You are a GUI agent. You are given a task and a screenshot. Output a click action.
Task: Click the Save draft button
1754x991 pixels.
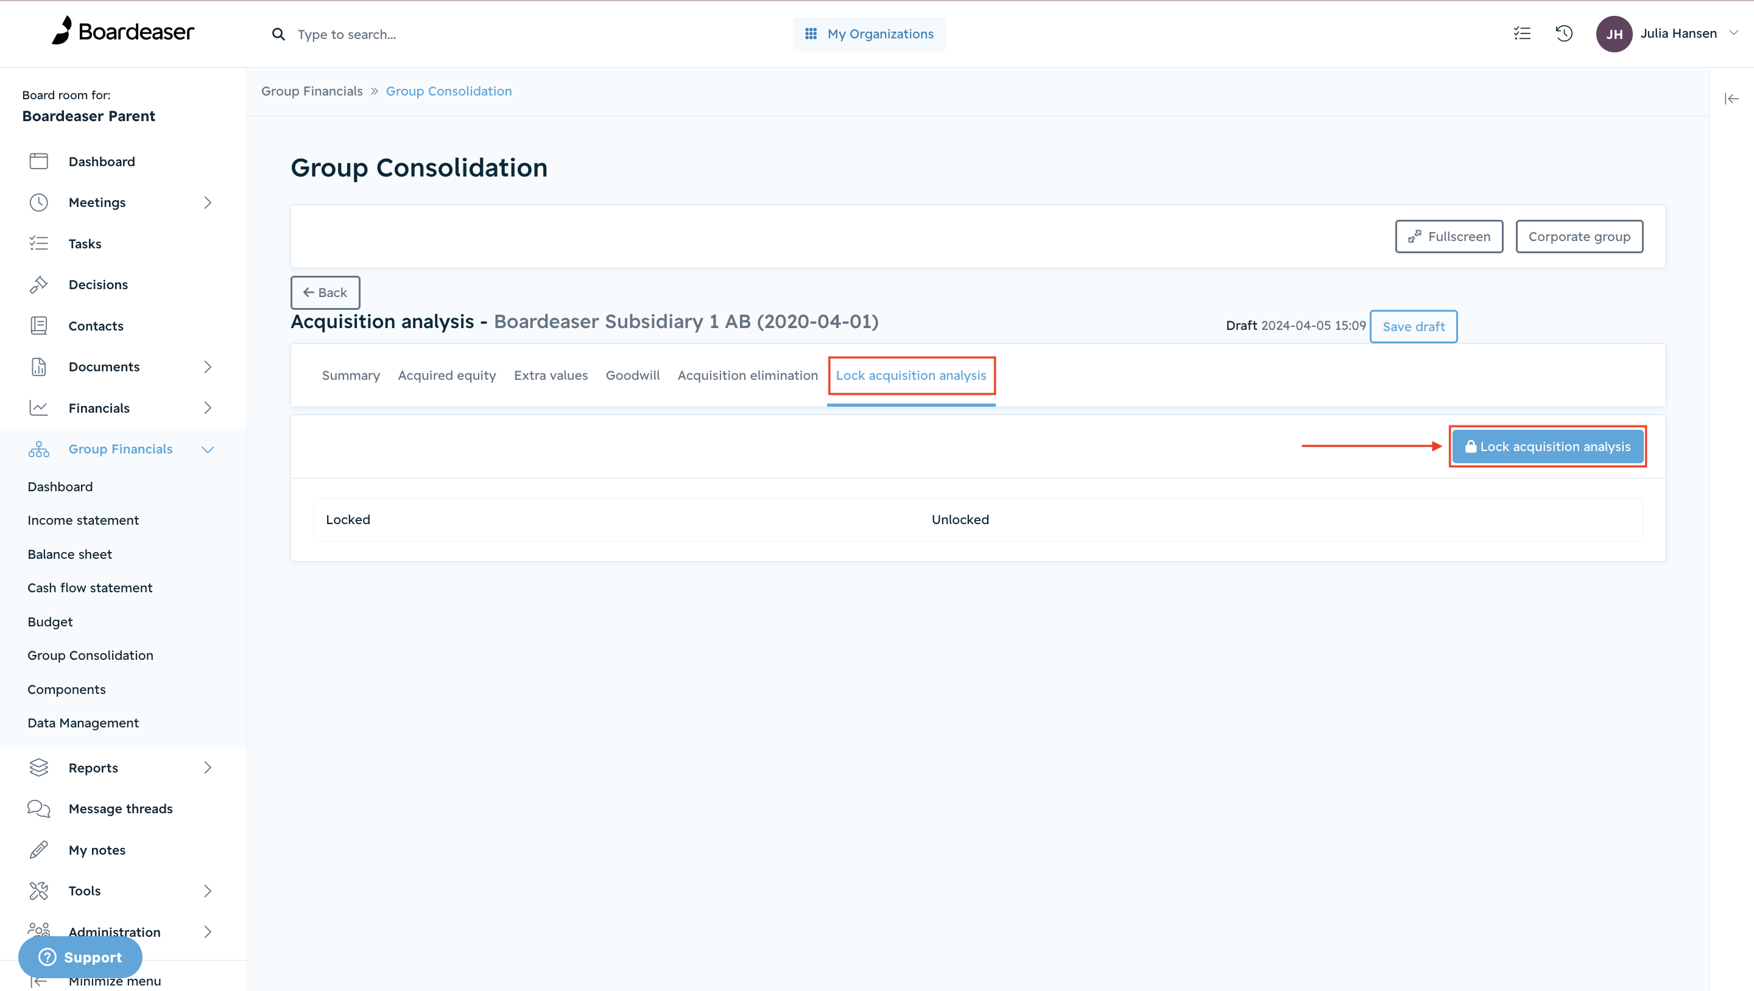coord(1414,327)
